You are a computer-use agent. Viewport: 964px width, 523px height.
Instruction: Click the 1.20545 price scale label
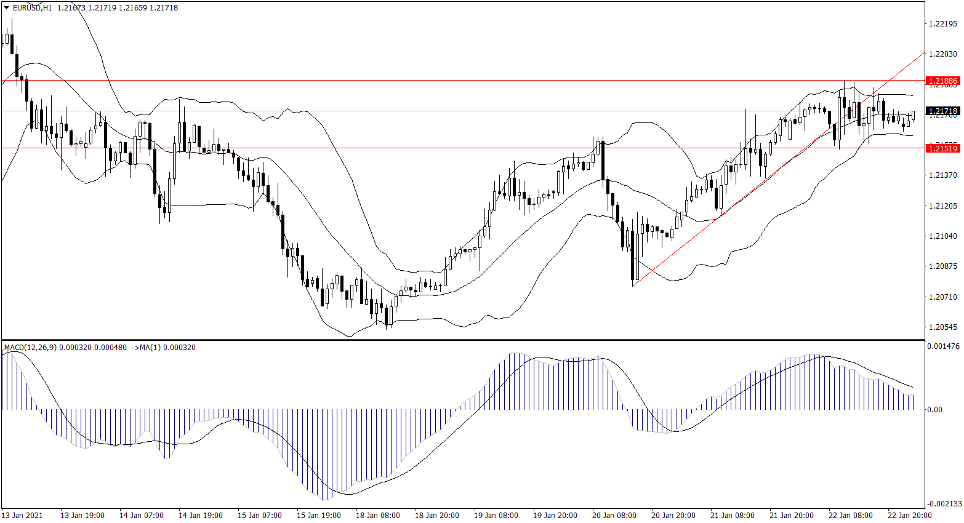click(942, 327)
